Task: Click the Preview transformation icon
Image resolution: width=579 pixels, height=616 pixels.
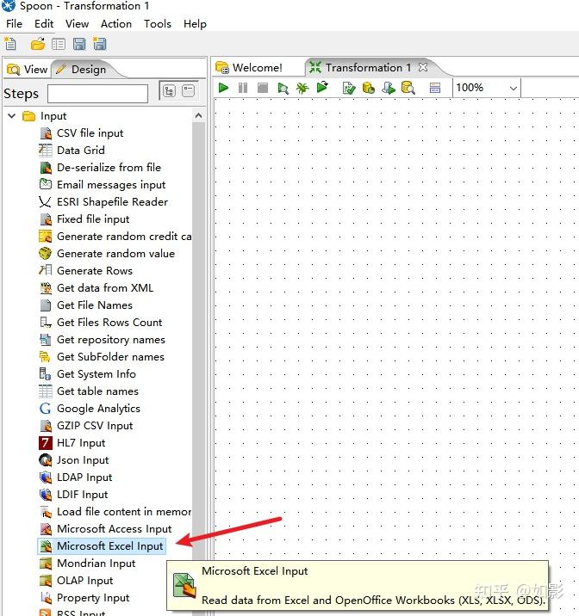Action: [283, 88]
